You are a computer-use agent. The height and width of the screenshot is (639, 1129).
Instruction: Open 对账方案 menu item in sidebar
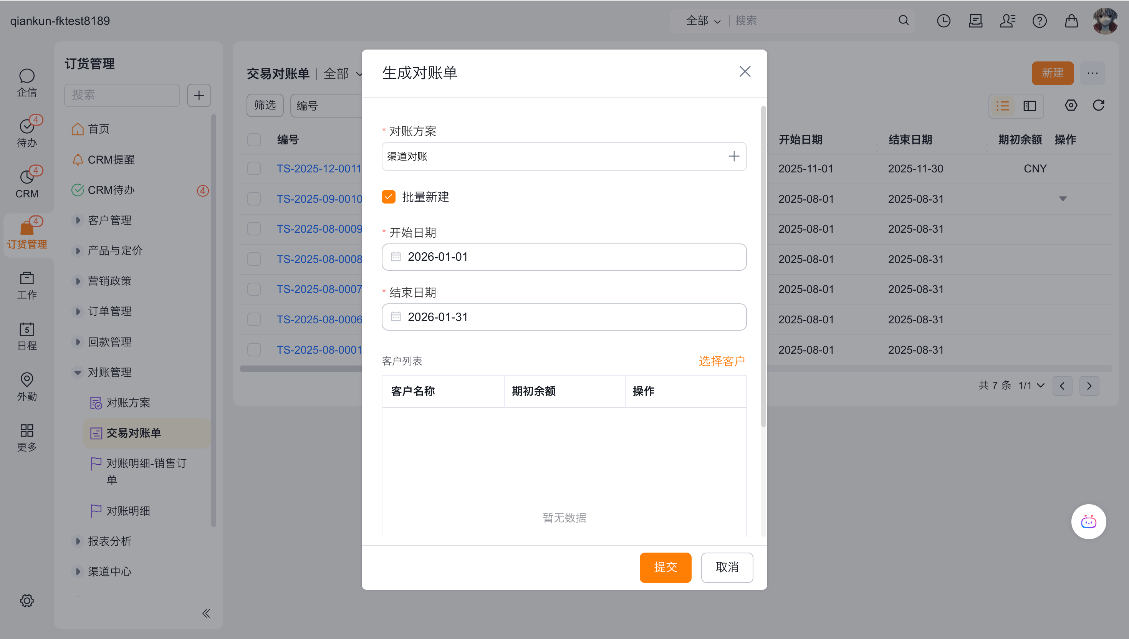[x=128, y=402]
